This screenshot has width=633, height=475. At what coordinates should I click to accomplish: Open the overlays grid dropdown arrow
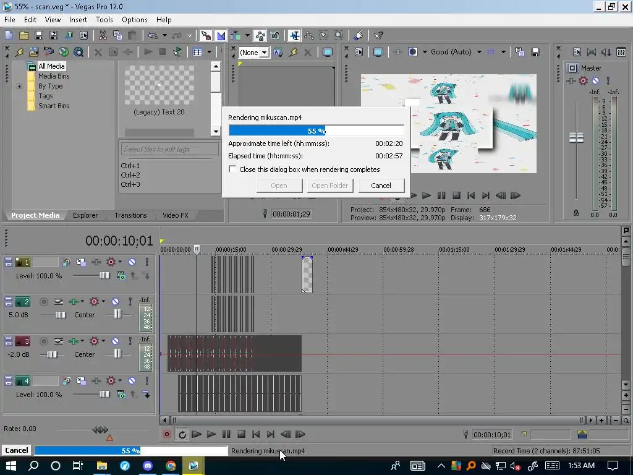pos(503,52)
